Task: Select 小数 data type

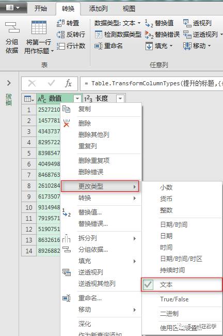Action: pyautogui.click(x=166, y=187)
